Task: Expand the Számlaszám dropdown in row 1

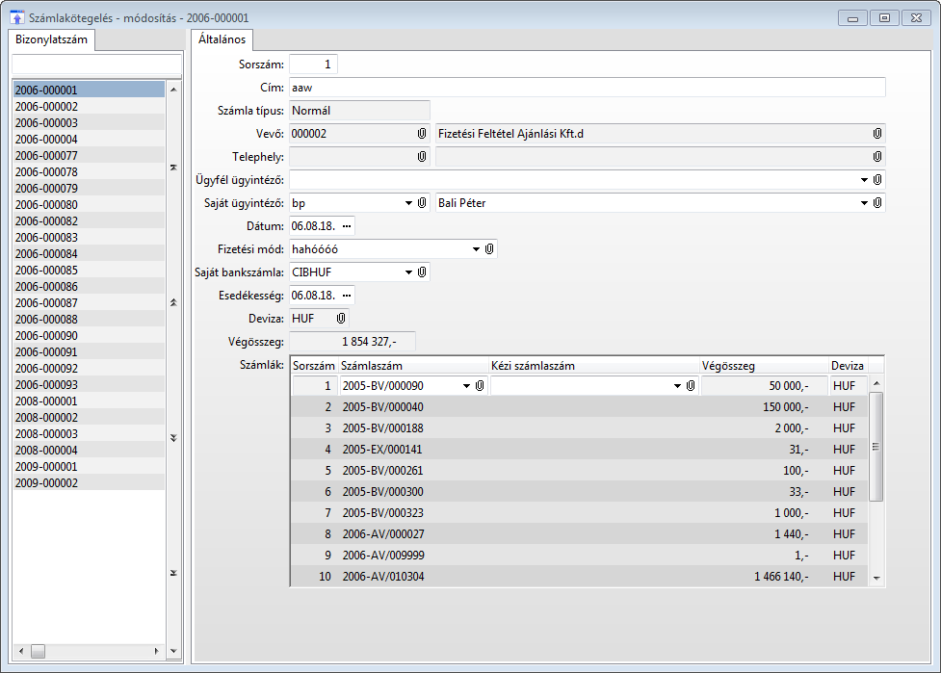Action: [466, 386]
